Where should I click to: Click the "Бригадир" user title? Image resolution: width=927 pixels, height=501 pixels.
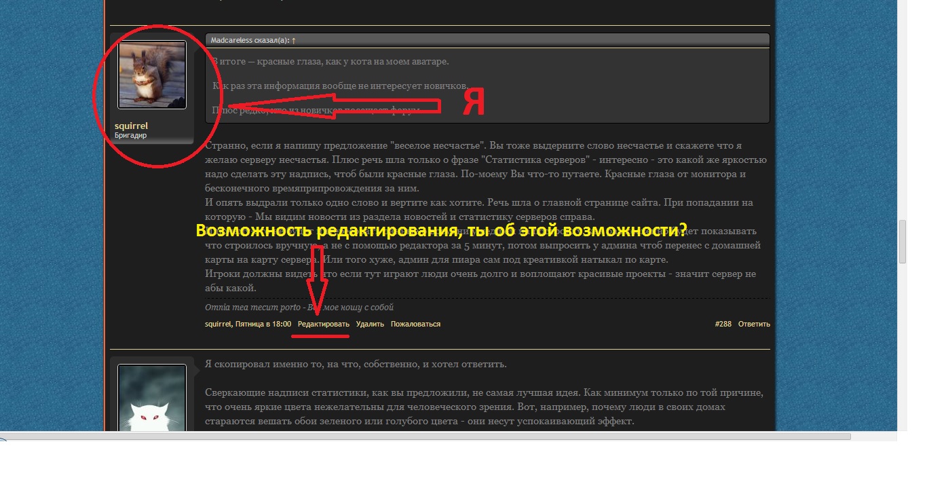click(130, 136)
